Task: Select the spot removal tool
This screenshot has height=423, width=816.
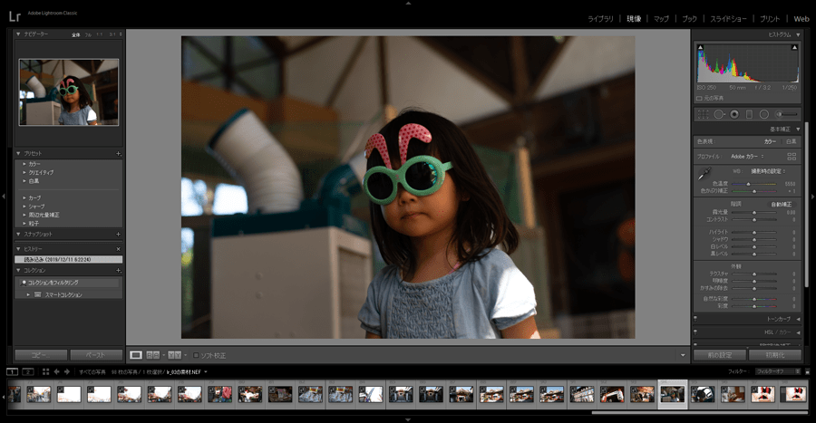Action: pos(719,114)
